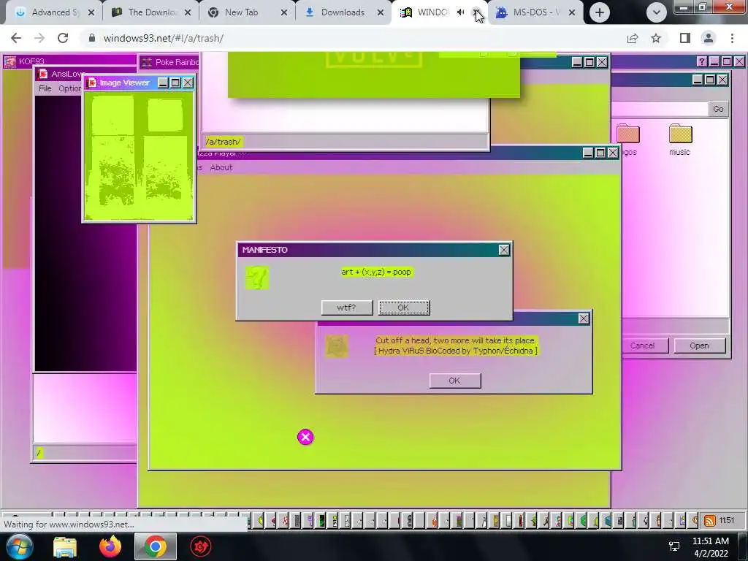Click the KOF93 window title icon
Viewport: 748px width, 561px height.
10,61
